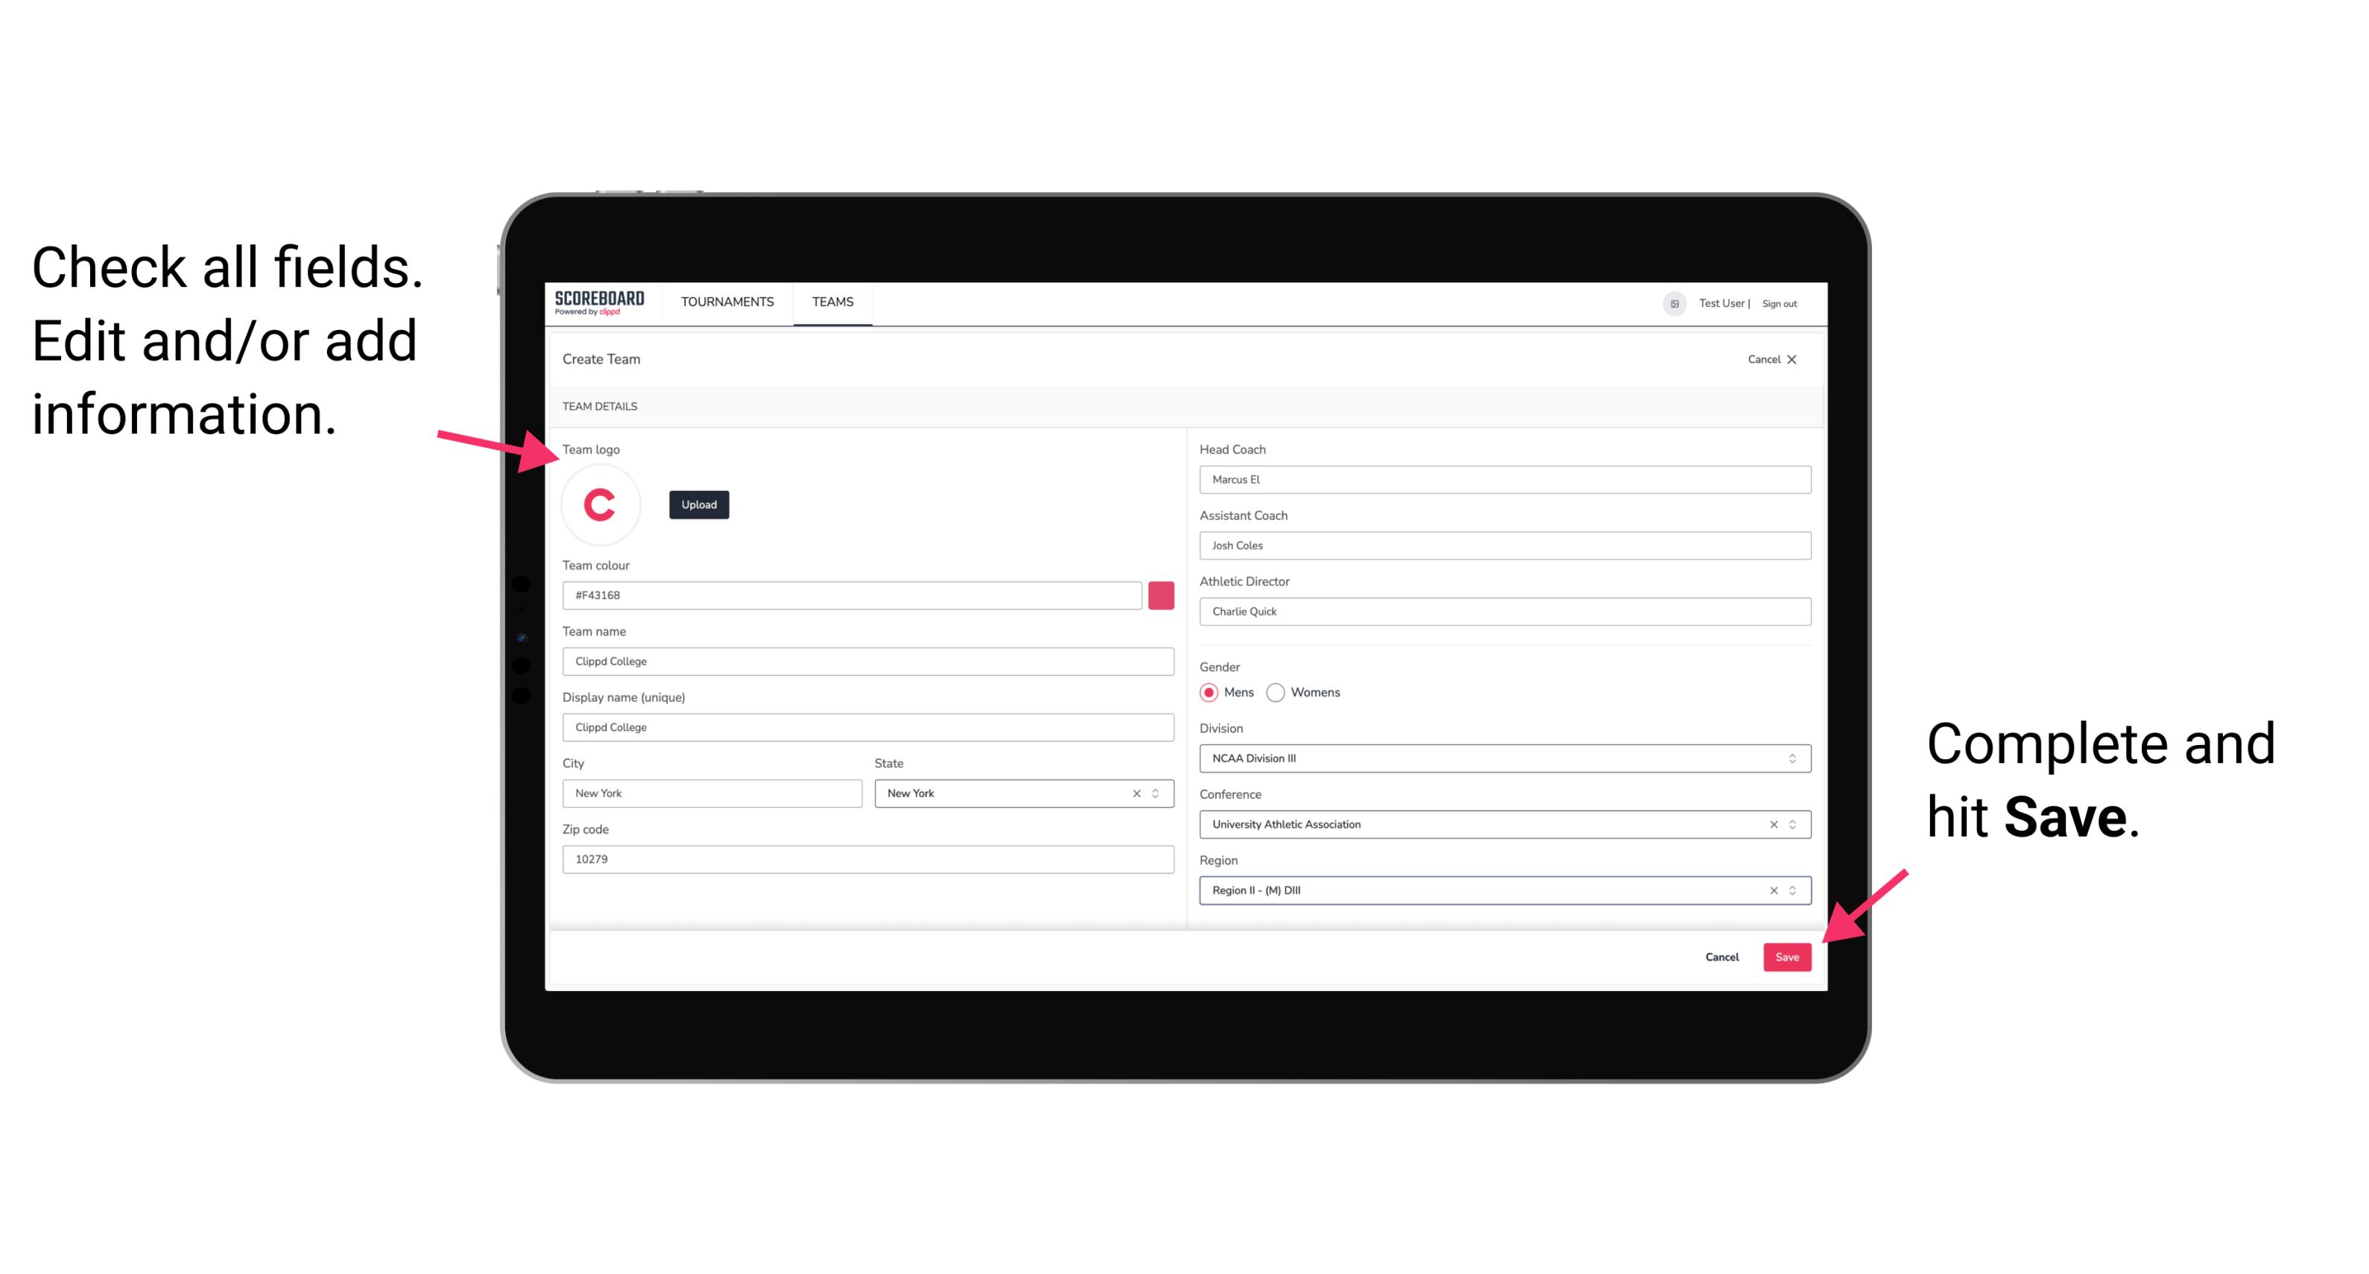Click the X icon to clear Conference field
The width and height of the screenshot is (2369, 1274).
1770,824
